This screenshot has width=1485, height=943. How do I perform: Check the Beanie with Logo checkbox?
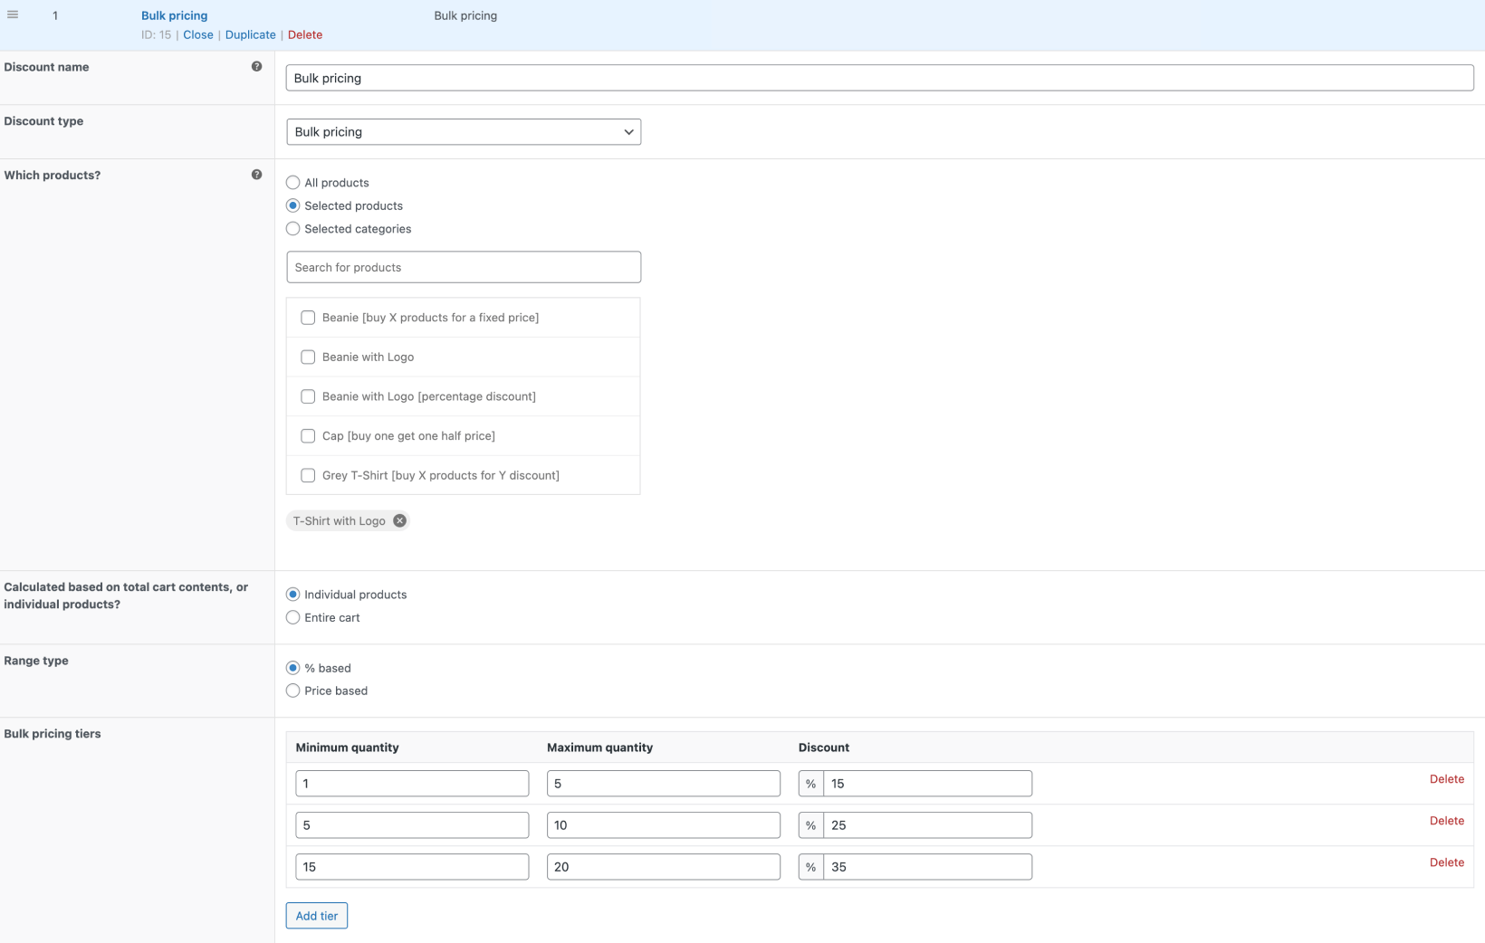[x=308, y=357]
